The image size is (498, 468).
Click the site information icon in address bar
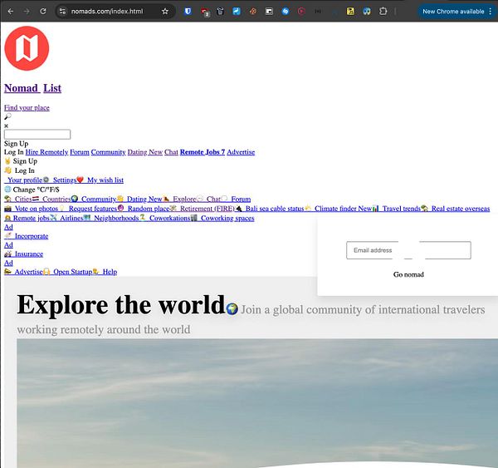coord(62,12)
